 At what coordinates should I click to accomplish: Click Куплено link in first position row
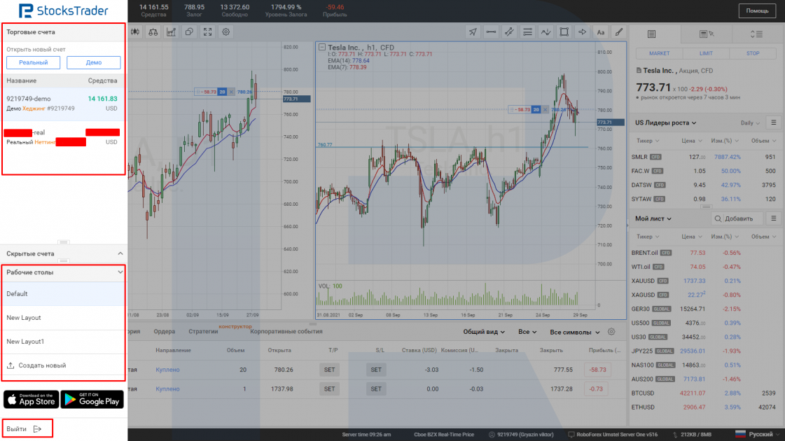[167, 370]
